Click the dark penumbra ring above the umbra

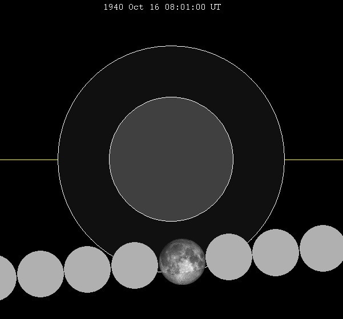pos(171,71)
